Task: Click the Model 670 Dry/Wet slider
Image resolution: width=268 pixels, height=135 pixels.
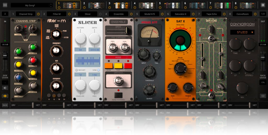Action: [149, 105]
